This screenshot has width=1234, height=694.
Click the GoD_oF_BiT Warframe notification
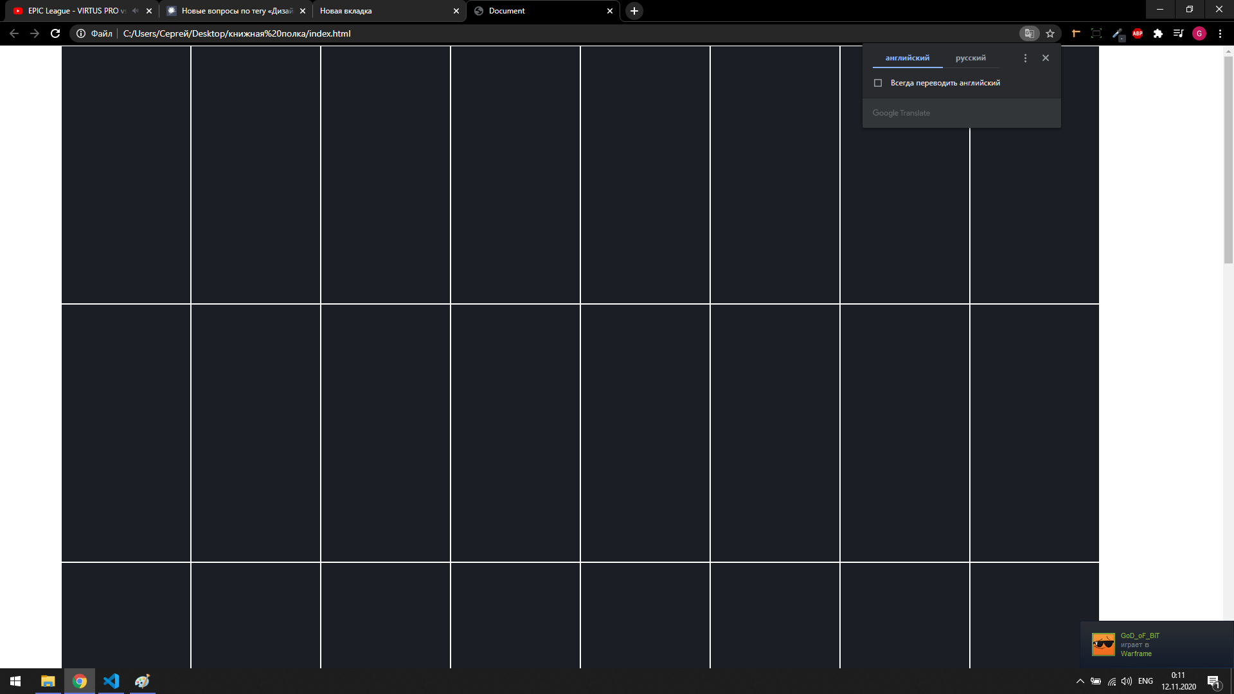(1157, 645)
